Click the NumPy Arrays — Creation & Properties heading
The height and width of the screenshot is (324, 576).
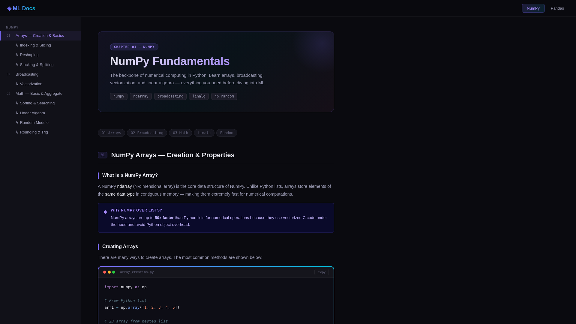tap(173, 155)
